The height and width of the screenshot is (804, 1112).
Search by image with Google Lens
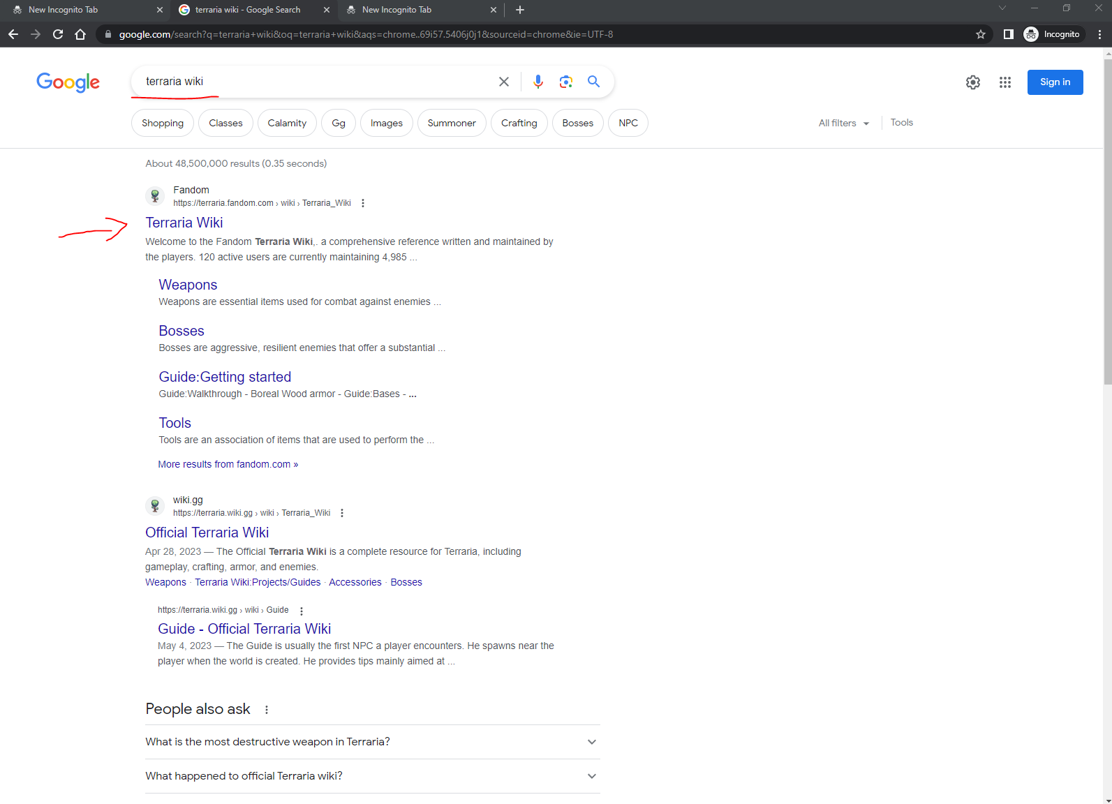566,82
